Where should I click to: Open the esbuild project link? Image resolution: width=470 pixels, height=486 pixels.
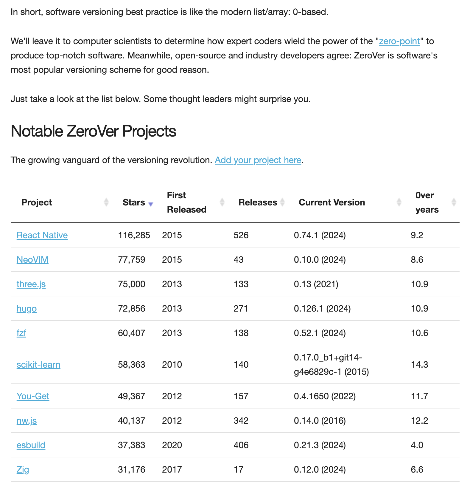click(x=31, y=445)
